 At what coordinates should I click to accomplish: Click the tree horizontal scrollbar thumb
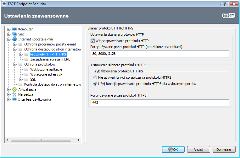pyautogui.click(x=41, y=140)
